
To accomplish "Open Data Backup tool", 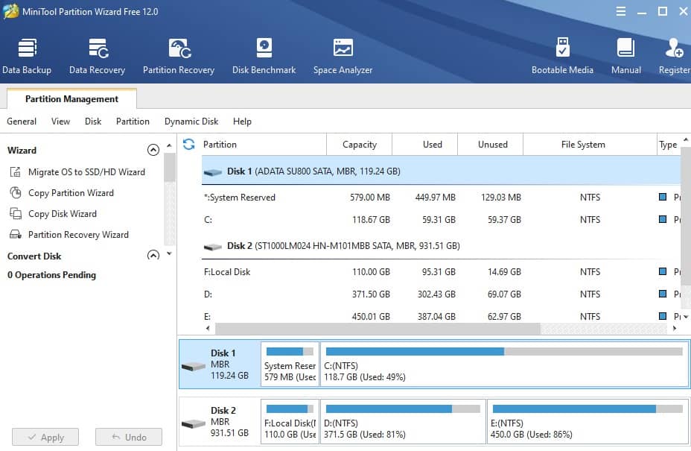I will [27, 57].
